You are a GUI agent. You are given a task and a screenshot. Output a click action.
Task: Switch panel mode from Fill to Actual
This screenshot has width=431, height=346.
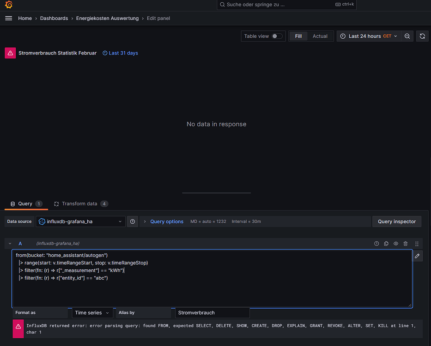click(320, 36)
